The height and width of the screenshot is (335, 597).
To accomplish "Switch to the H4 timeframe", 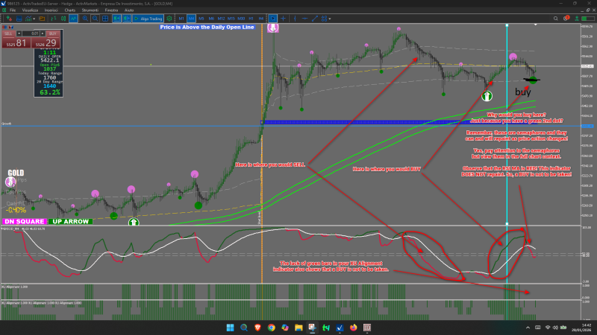I will coord(260,19).
